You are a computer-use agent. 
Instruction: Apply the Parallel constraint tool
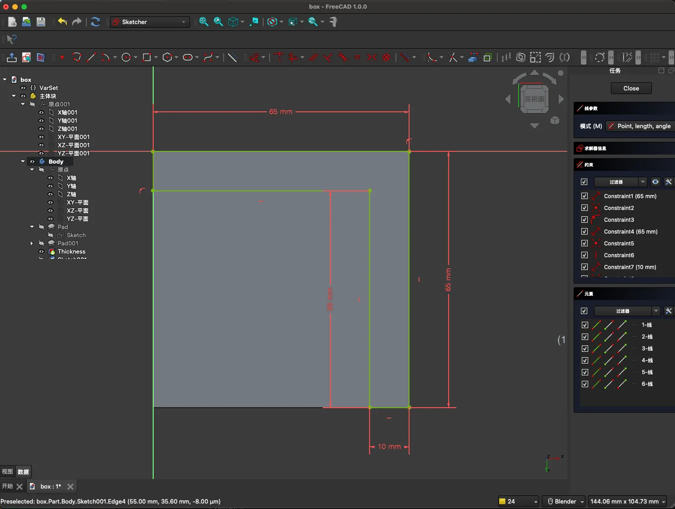[314, 57]
